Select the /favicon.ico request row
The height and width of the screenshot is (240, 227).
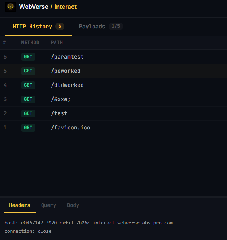(114, 128)
